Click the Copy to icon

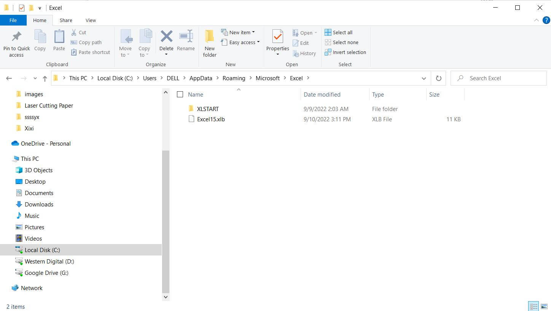145,37
